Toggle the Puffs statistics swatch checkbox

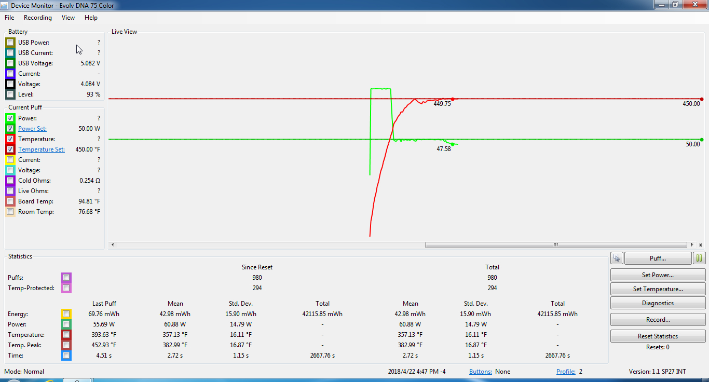point(66,278)
